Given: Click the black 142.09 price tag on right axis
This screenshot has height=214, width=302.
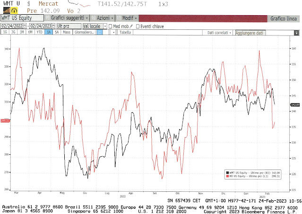Looking at the screenshot, I should [295, 105].
